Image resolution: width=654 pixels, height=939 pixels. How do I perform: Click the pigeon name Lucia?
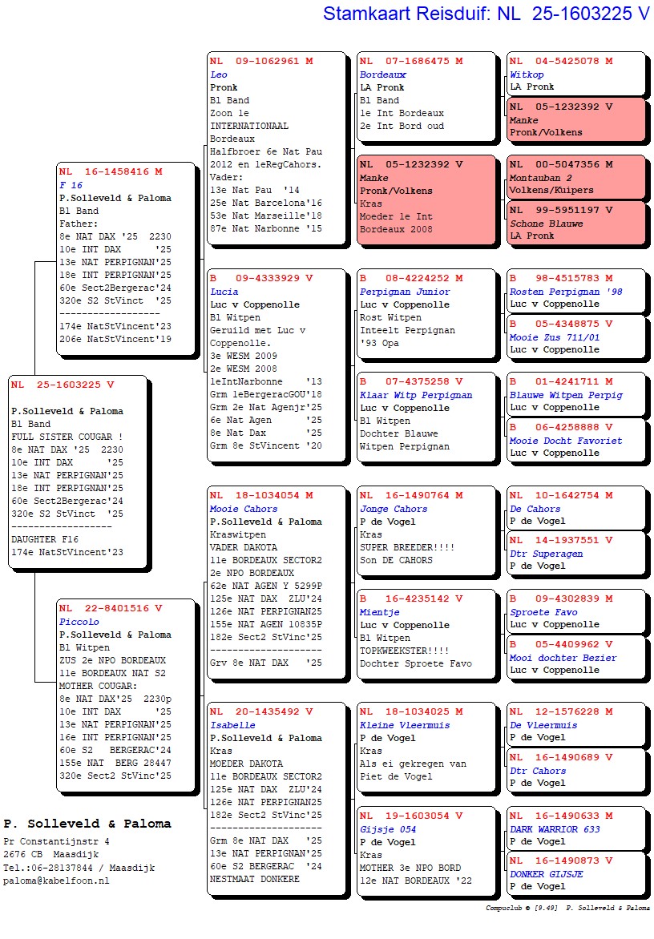(224, 292)
